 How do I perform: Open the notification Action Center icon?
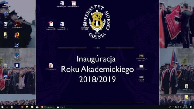coord(191,107)
